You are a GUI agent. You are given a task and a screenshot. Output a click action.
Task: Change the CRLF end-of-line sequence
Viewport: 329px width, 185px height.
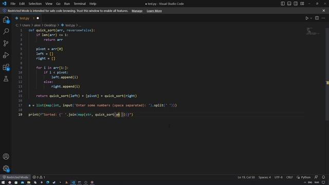289,177
